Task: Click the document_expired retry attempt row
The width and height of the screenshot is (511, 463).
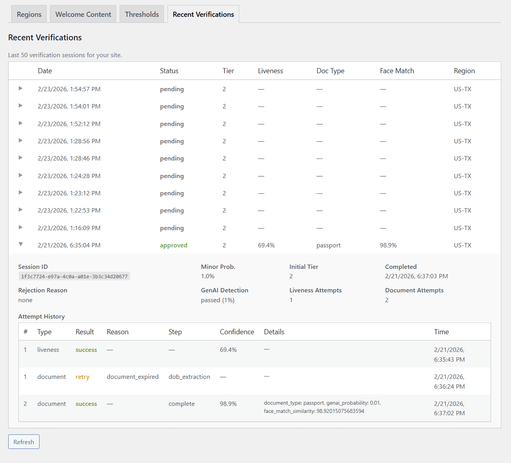Action: (x=132, y=377)
